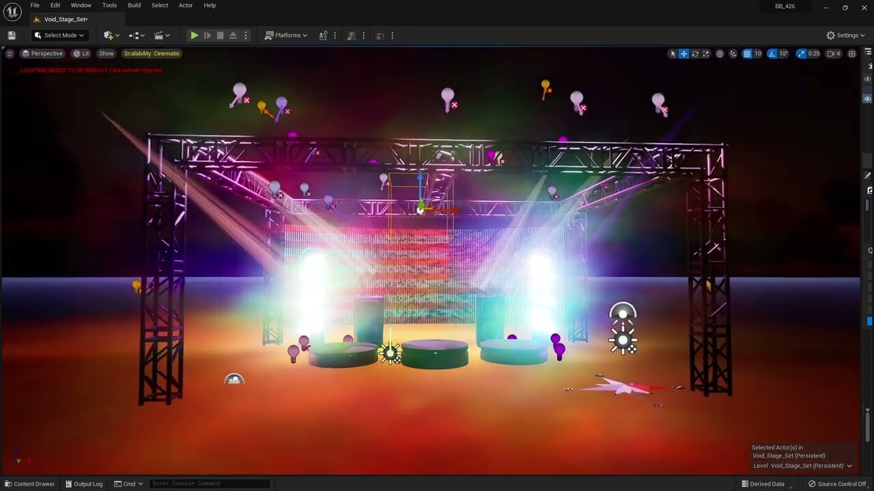Open the Content Drawer
Viewport: 874px width, 491px height.
29,484
